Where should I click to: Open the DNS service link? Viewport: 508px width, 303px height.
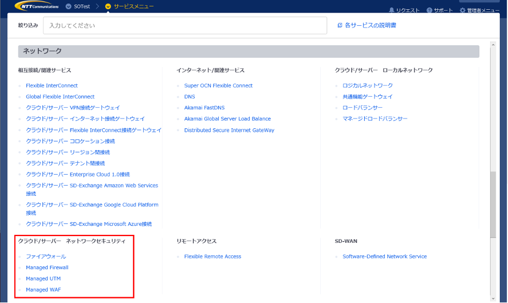(x=190, y=97)
